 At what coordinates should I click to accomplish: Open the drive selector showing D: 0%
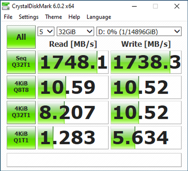pos(139,32)
